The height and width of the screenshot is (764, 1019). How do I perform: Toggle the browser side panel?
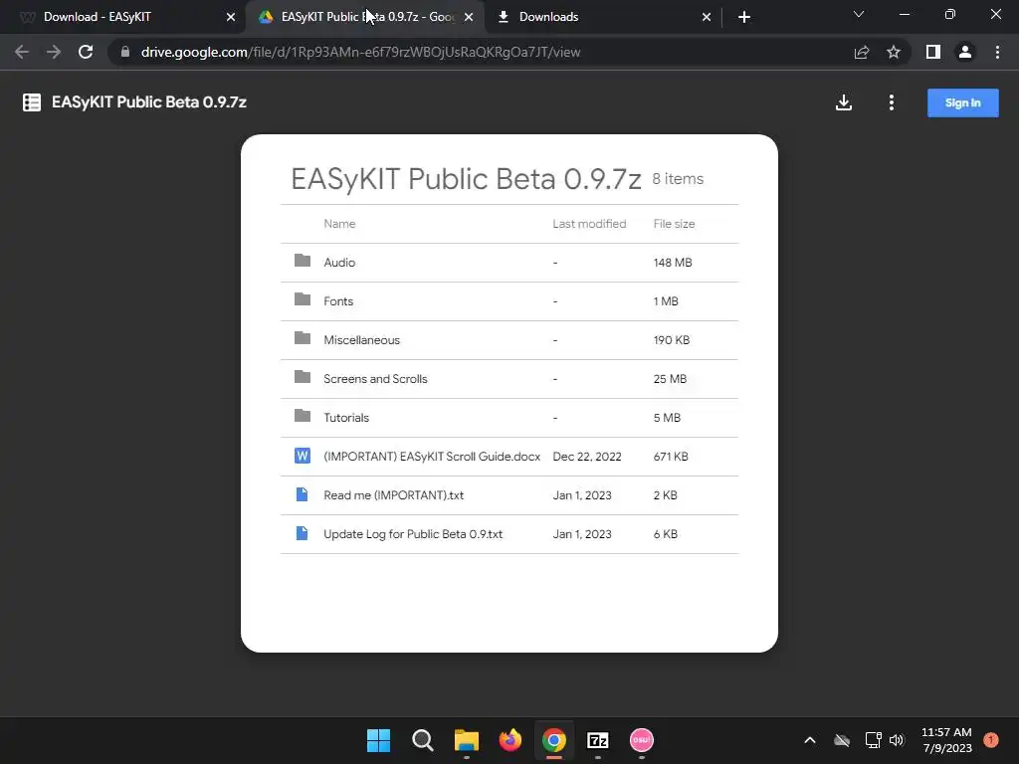(933, 52)
